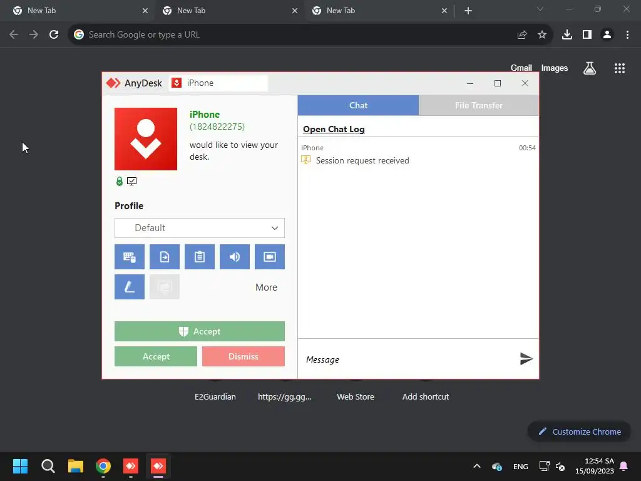
Task: Click the plain Accept button
Action: tap(156, 356)
